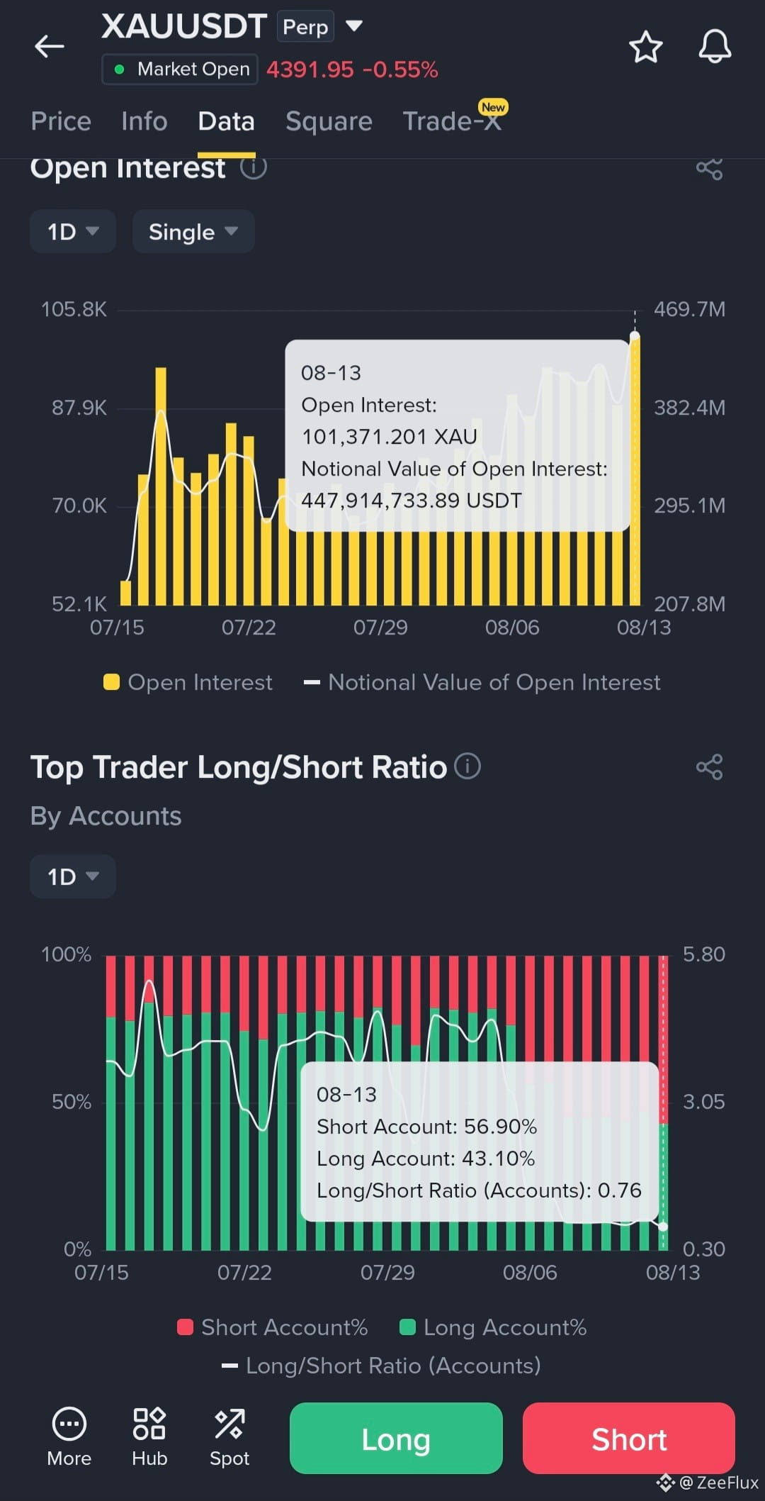Image resolution: width=765 pixels, height=1501 pixels.
Task: Select the 08/13 bar in Long/Short chart
Action: pyautogui.click(x=663, y=1103)
